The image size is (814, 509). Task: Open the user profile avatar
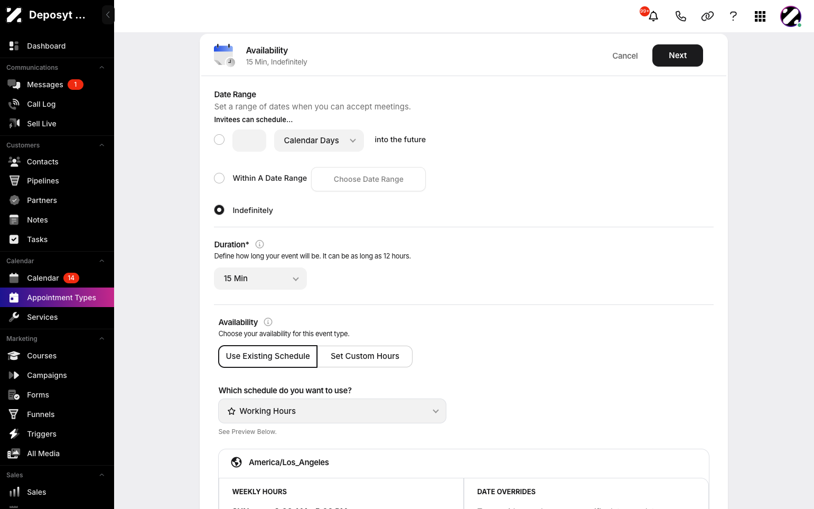(x=791, y=16)
